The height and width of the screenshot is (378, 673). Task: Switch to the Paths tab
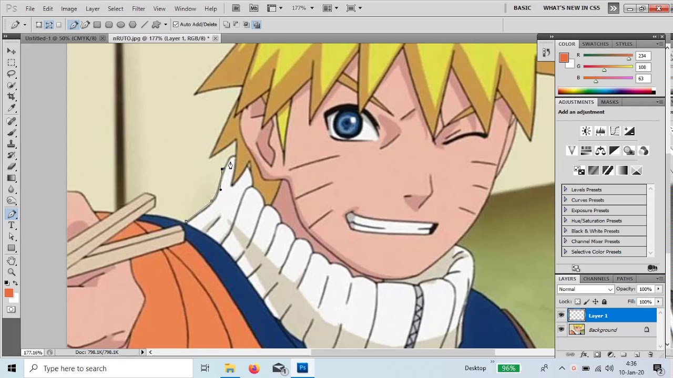(x=625, y=279)
